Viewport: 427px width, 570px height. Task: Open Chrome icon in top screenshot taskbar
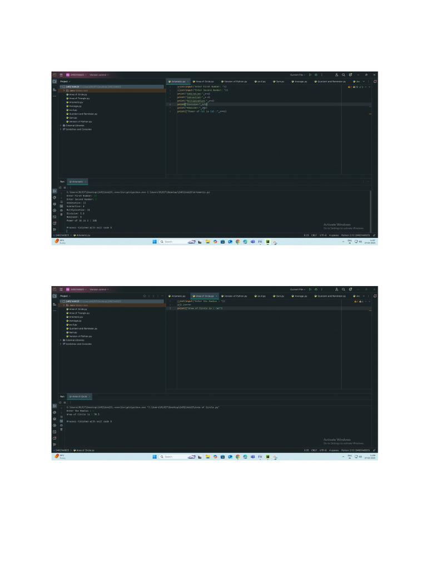pos(237,242)
